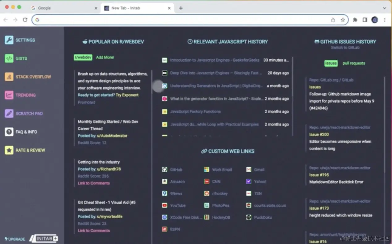Open Chrome profile avatar
The image size is (392, 244).
point(375,20)
